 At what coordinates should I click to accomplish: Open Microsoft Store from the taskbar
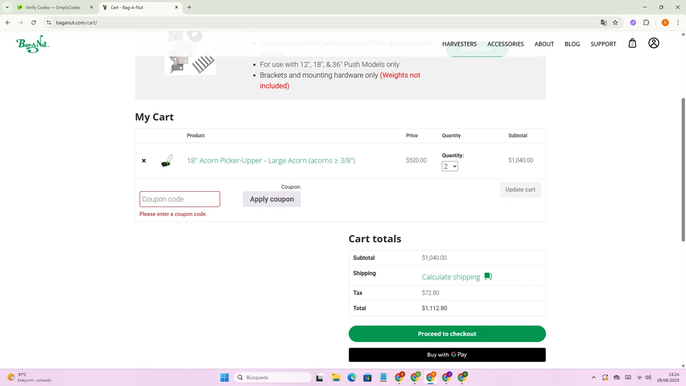pos(367,377)
